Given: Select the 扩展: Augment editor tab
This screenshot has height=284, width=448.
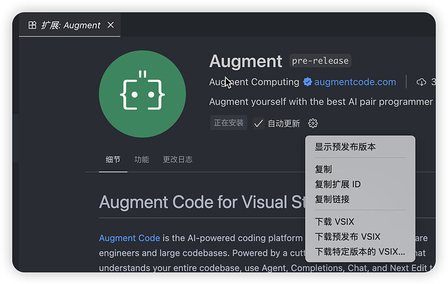Looking at the screenshot, I should click(x=69, y=25).
